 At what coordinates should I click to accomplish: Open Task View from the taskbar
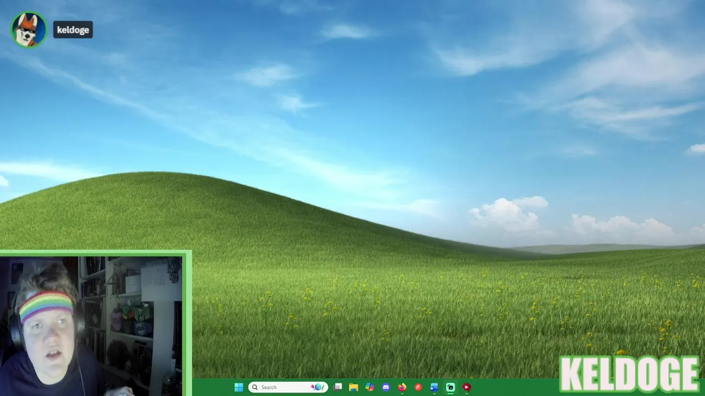pos(338,387)
